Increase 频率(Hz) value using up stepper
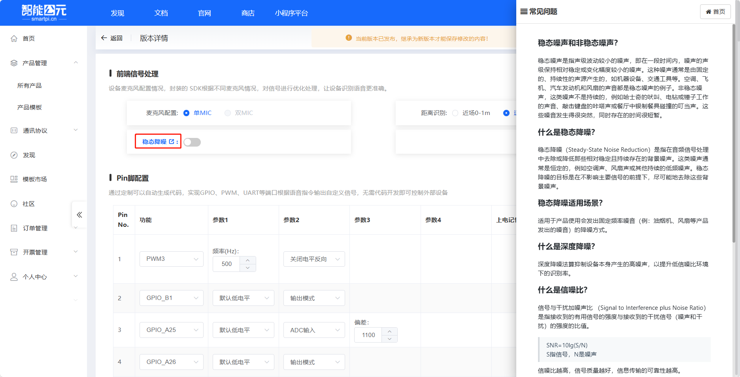The width and height of the screenshot is (740, 377). [x=248, y=261]
